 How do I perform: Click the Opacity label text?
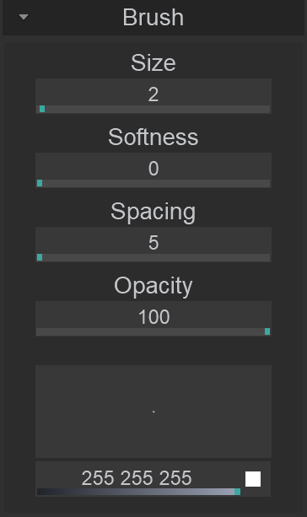coord(153,286)
